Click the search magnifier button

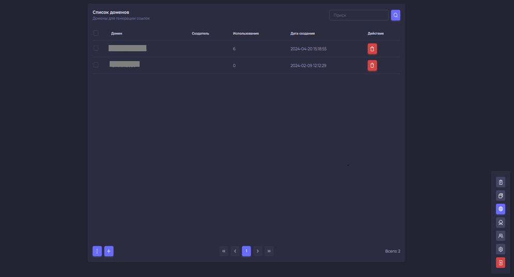[x=396, y=16]
